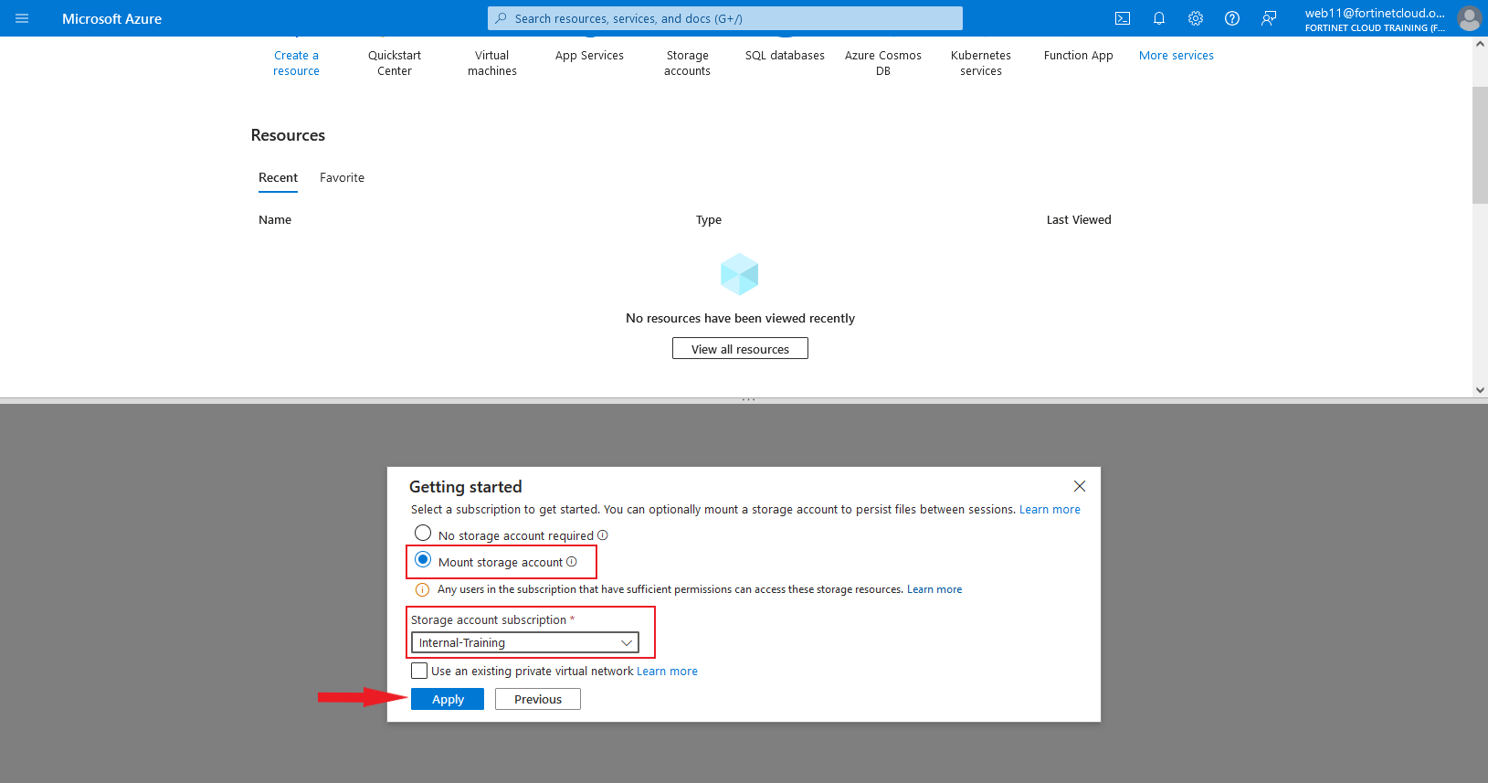The width and height of the screenshot is (1488, 783).
Task: Open More services link
Action: (1177, 56)
